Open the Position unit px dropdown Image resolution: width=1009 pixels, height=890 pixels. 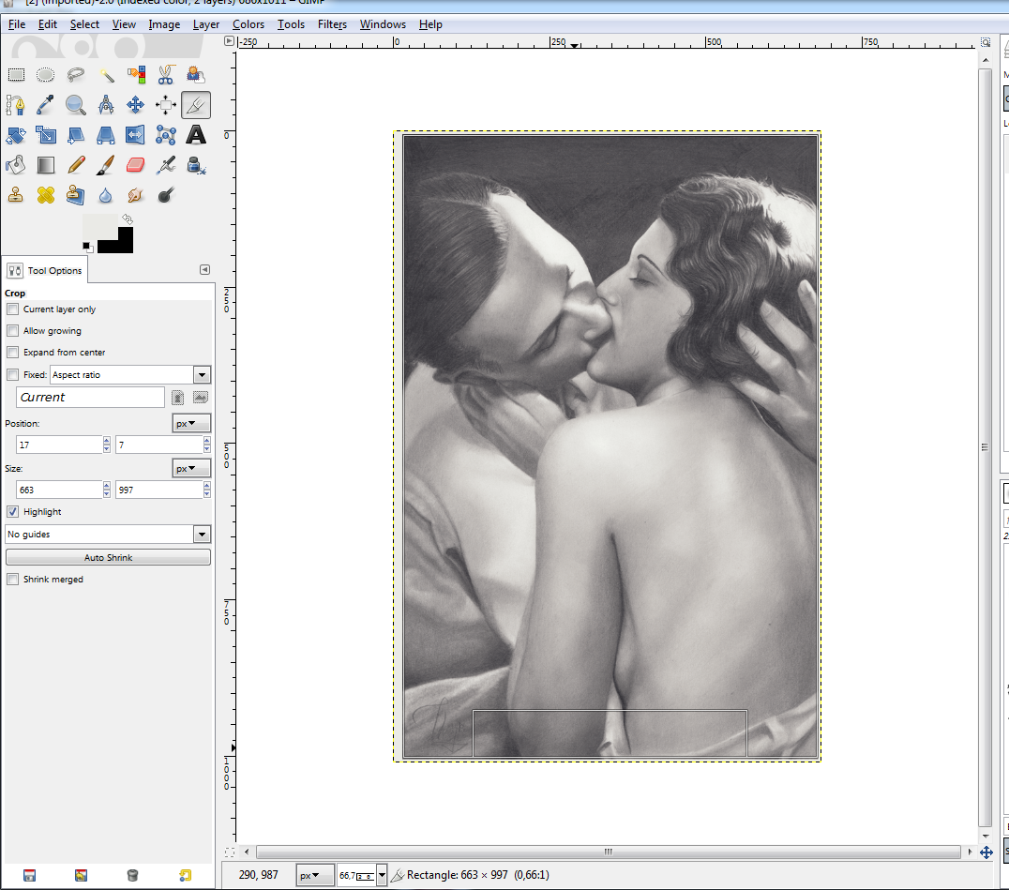[x=191, y=424]
